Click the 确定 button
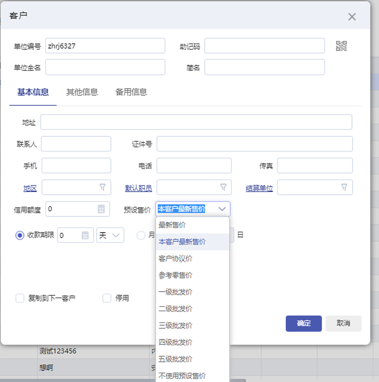Viewport: 379px width, 382px height. 304,323
